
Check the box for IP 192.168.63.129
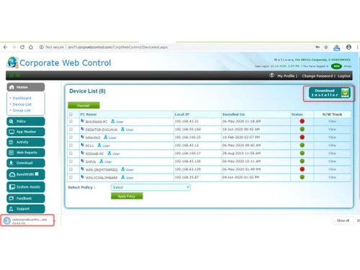(x=71, y=169)
